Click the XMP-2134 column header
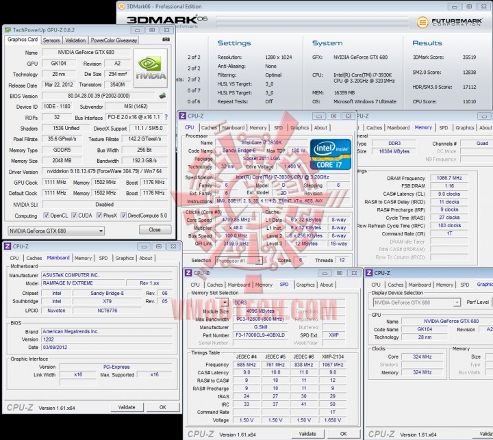The height and width of the screenshot is (440, 493). tap(333, 357)
